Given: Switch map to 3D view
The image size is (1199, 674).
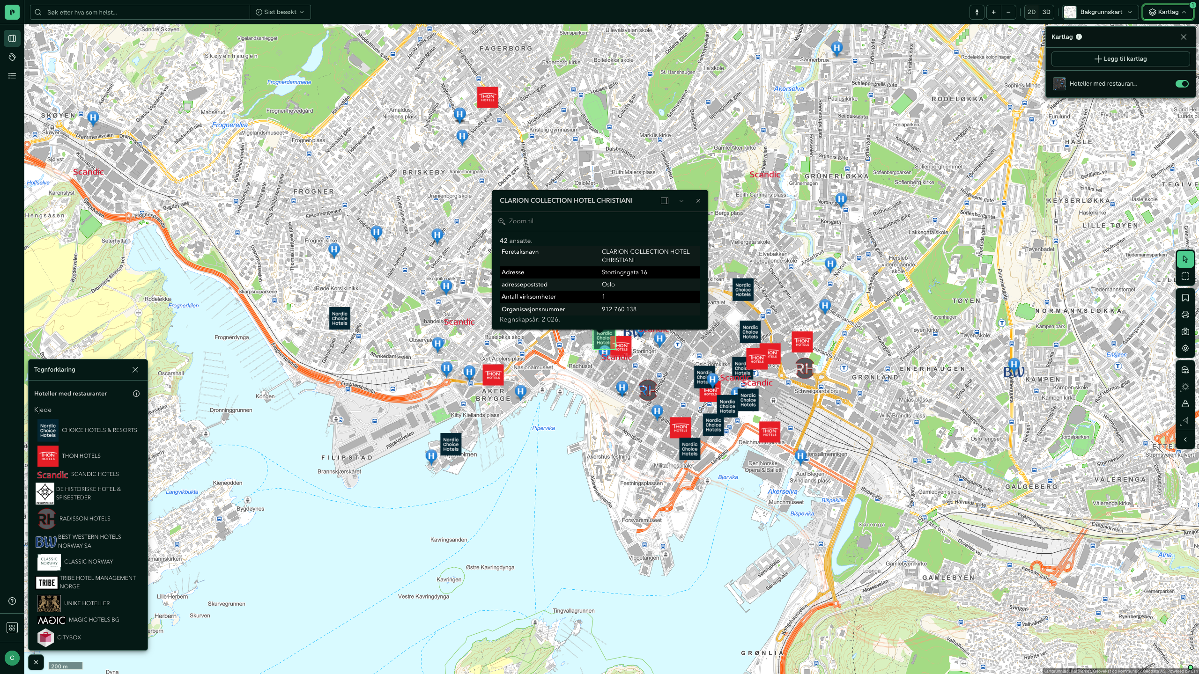Looking at the screenshot, I should tap(1046, 12).
